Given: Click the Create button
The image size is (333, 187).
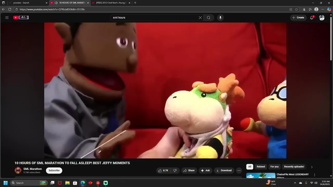Looking at the screenshot, I should pyautogui.click(x=298, y=18).
